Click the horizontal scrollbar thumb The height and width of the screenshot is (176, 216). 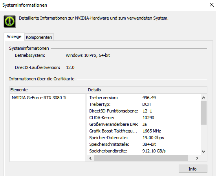click(x=141, y=158)
